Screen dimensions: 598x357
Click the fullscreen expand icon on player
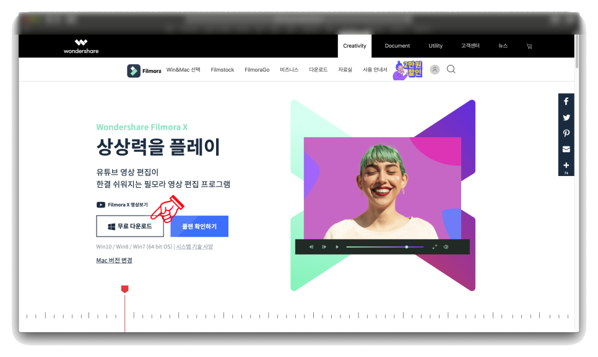(435, 247)
